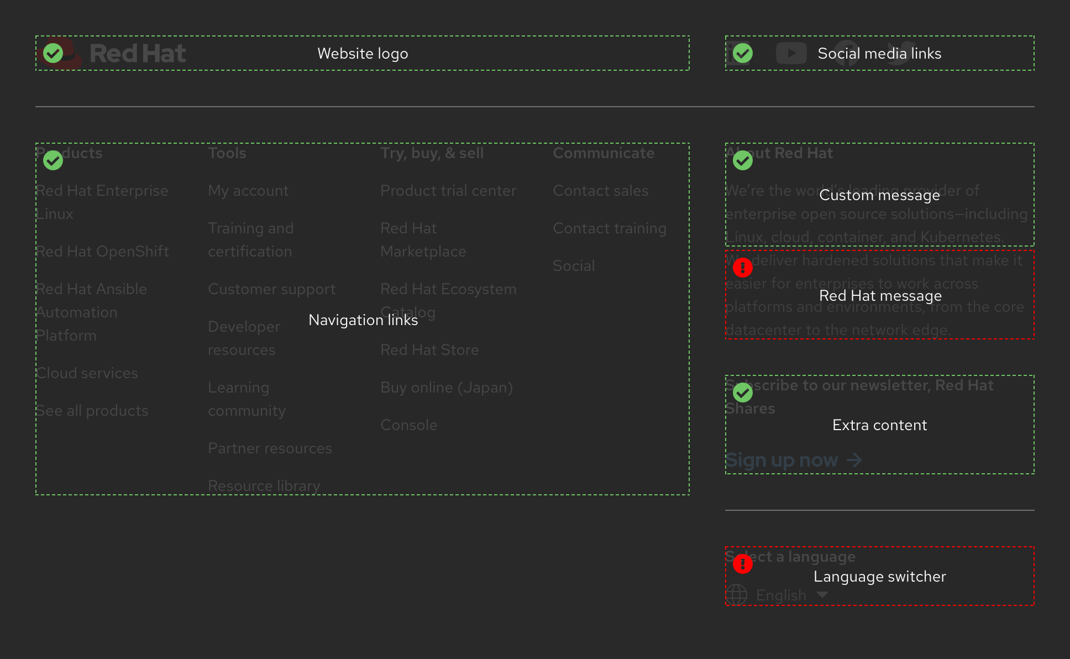Click the red alert icon on Language switcher

pyautogui.click(x=743, y=564)
